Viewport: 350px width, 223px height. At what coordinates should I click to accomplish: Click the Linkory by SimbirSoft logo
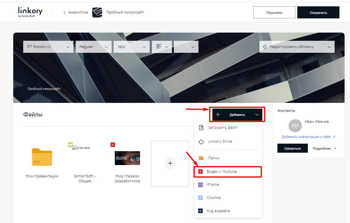(30, 12)
